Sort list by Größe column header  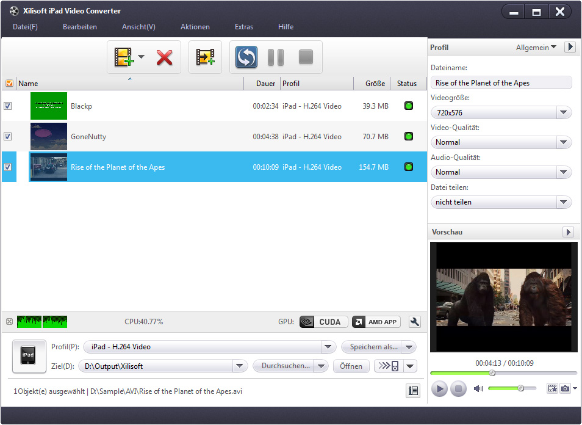[x=372, y=84]
